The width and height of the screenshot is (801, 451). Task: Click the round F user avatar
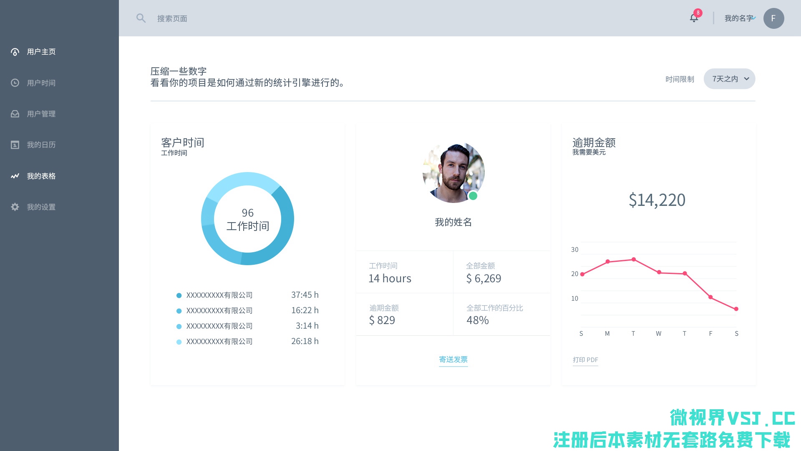(x=773, y=18)
